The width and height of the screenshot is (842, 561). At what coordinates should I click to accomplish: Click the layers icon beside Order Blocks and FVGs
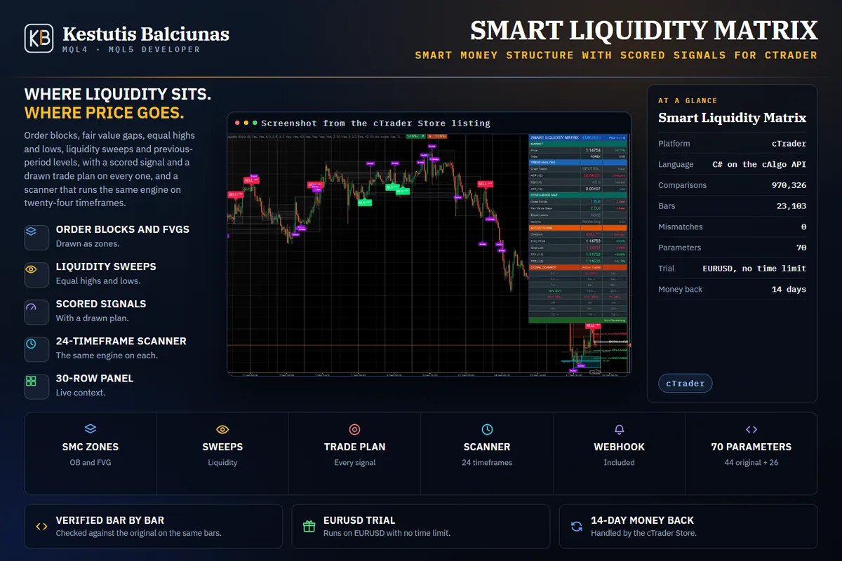point(31,231)
